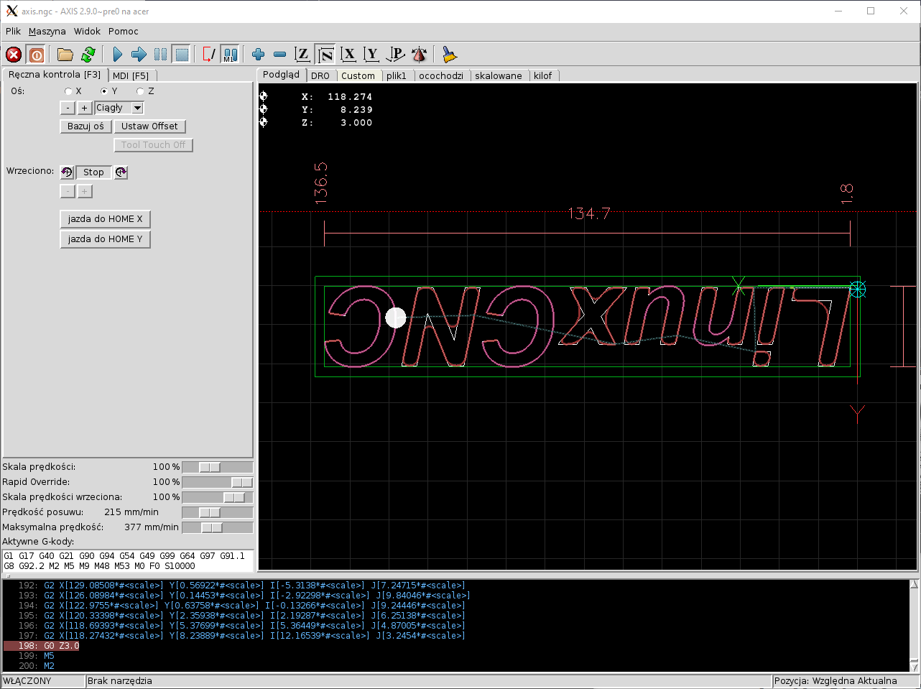Click the 134.7 dimension label in preview
Image resolution: width=921 pixels, height=689 pixels.
589,213
